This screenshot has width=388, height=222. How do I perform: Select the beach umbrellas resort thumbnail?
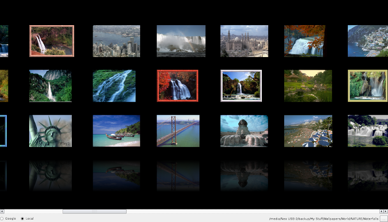point(308,131)
